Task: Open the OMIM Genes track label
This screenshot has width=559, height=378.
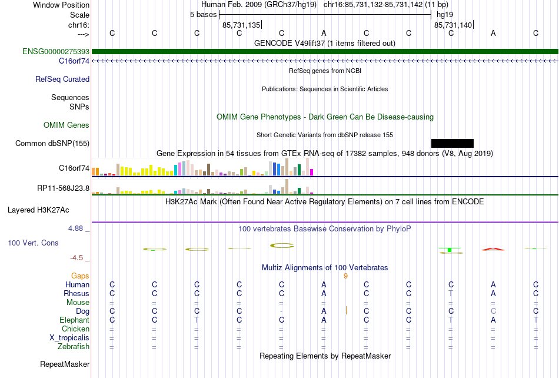Action: point(66,125)
